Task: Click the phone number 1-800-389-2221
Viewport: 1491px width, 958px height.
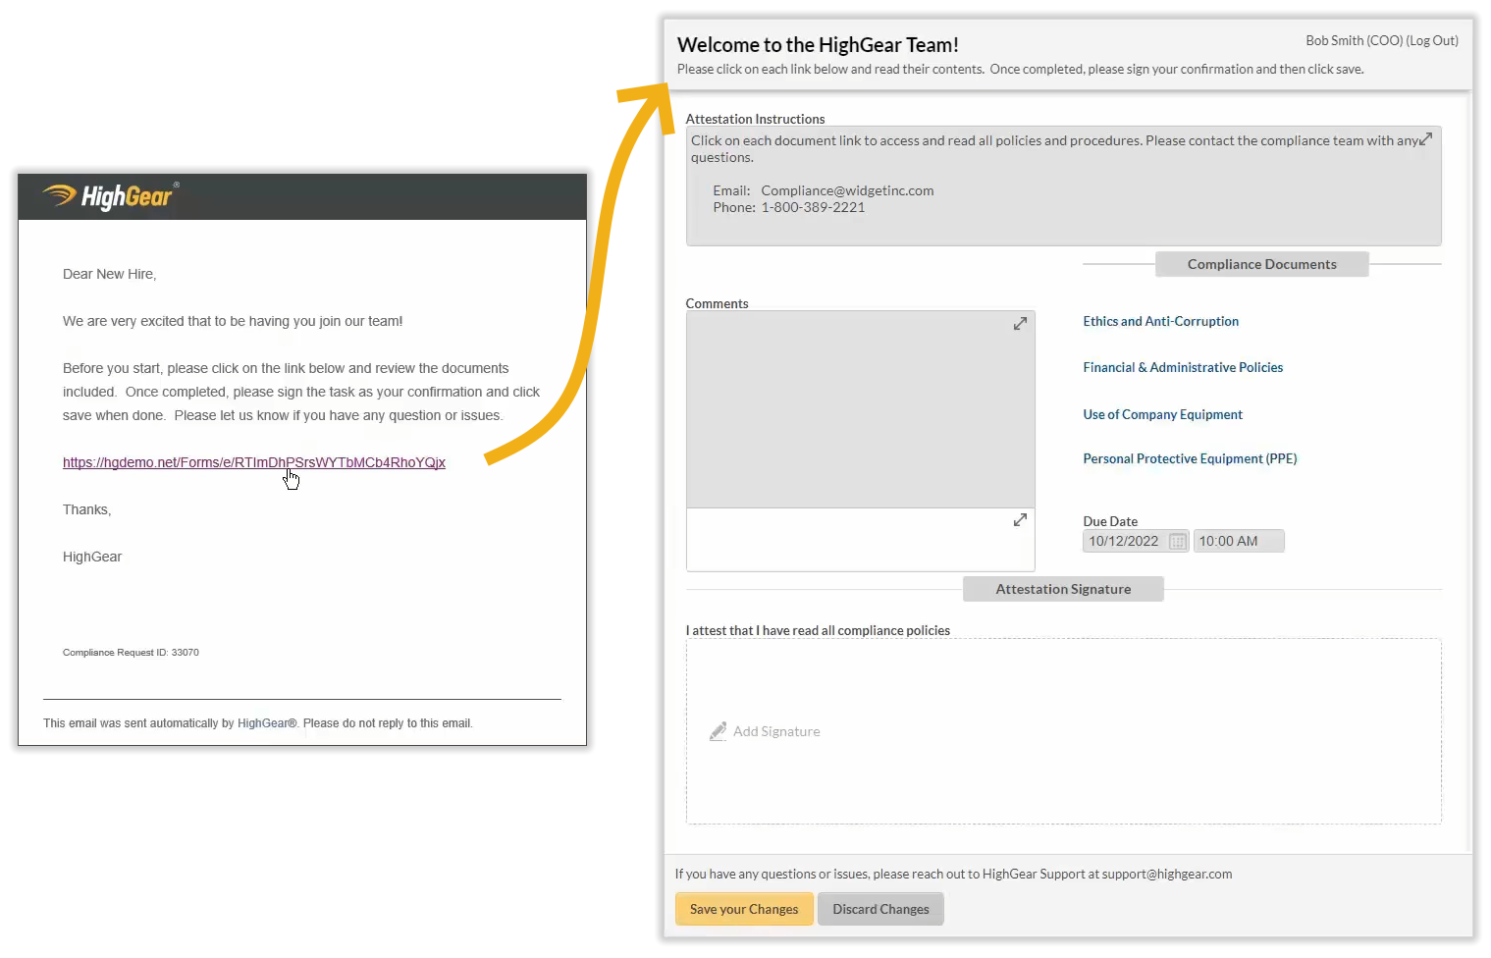Action: click(x=813, y=207)
